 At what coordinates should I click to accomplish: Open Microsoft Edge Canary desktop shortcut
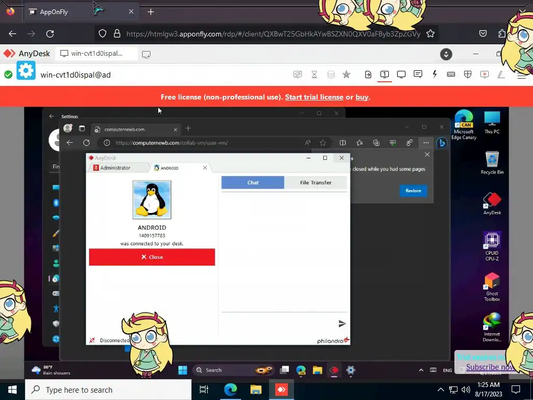coord(464,125)
